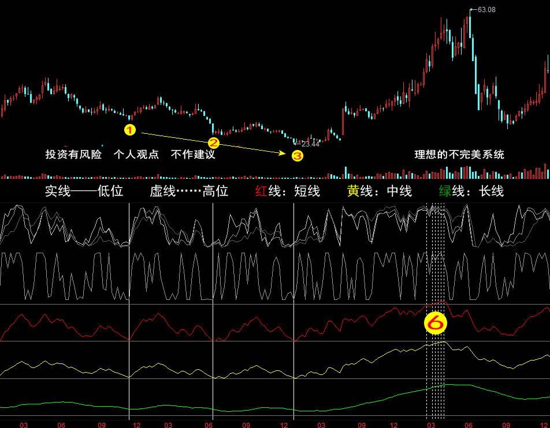
Task: Select the 绿线：长线 legend entry
Action: click(x=471, y=192)
